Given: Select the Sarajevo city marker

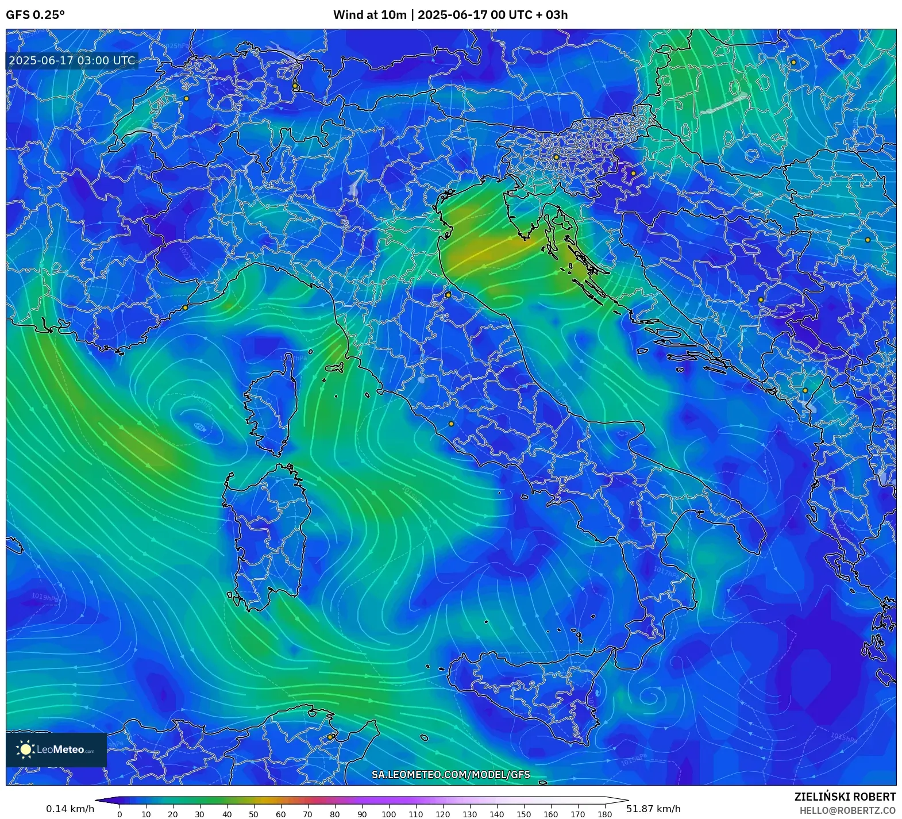Looking at the screenshot, I should [761, 300].
